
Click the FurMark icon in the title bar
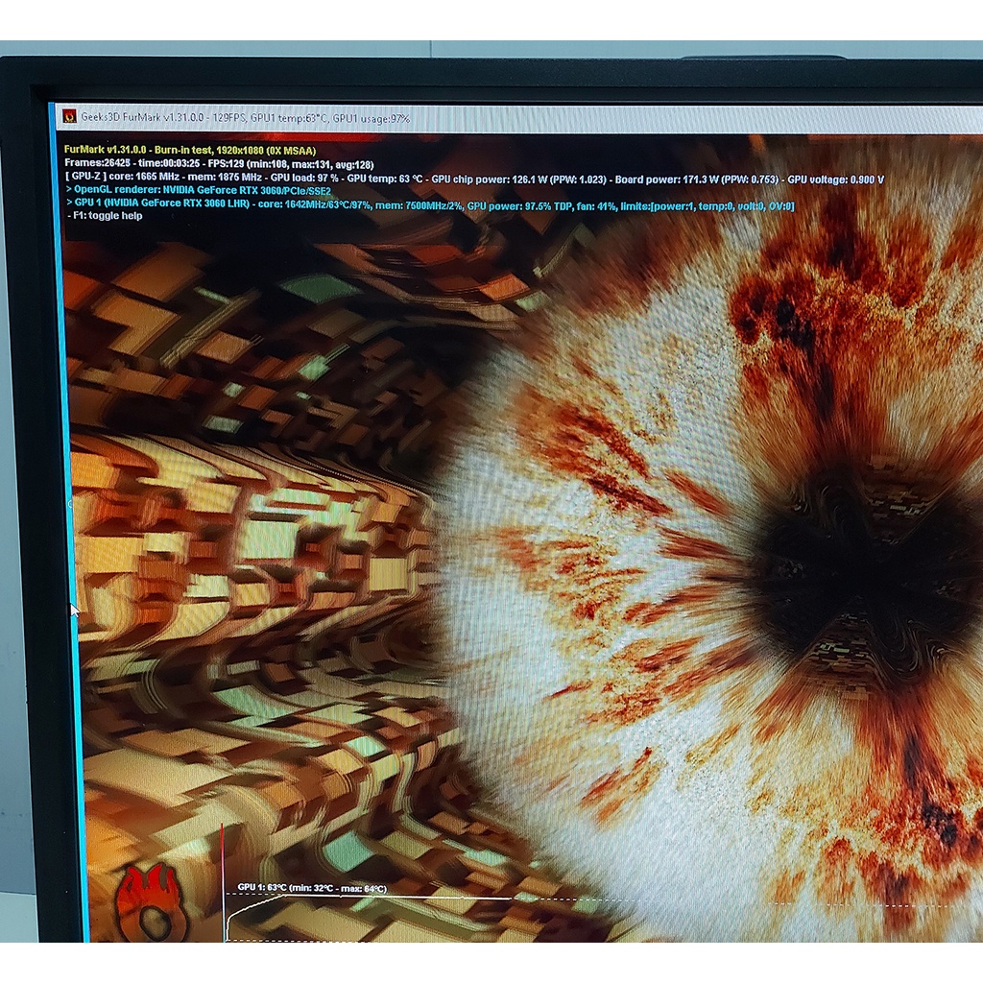coord(69,117)
